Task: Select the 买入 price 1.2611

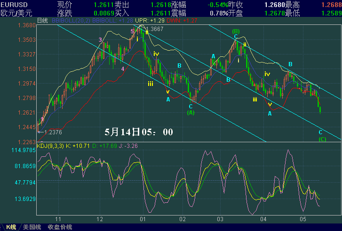Action: (161, 13)
